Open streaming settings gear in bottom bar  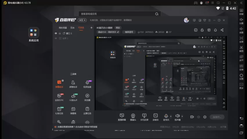[205, 117]
